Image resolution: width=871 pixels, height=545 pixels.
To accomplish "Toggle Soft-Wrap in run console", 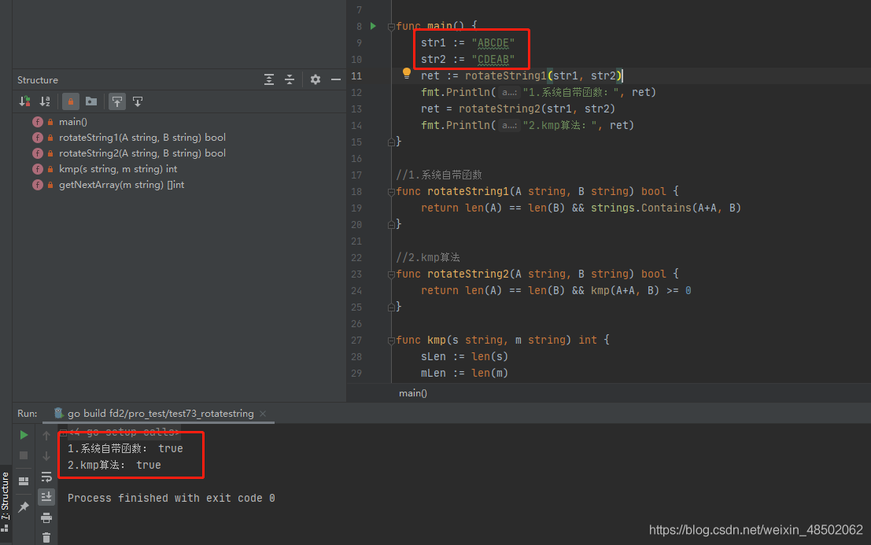I will click(x=46, y=477).
